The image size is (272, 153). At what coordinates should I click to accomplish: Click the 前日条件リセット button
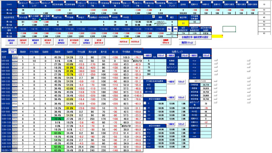coord(48,42)
